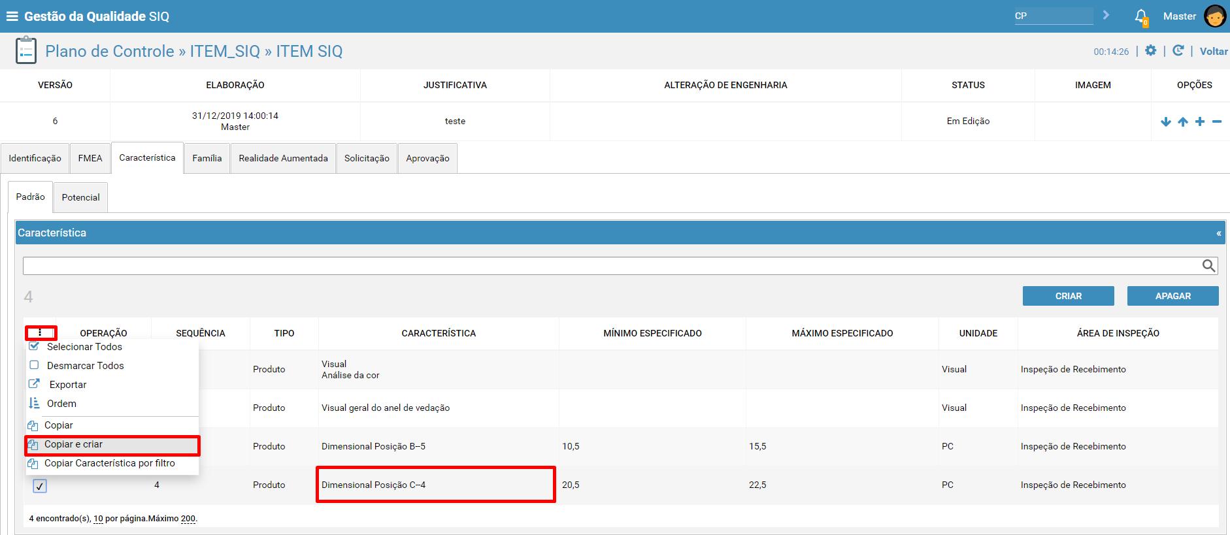Viewport: 1230px width, 535px height.
Task: Click the characteristic search input field
Action: [612, 265]
